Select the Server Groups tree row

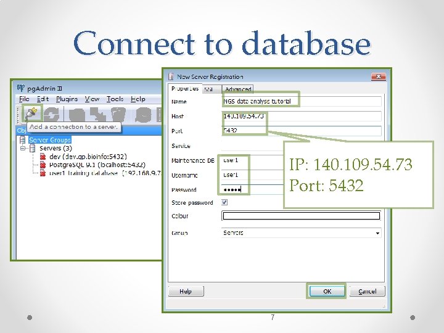[50, 140]
